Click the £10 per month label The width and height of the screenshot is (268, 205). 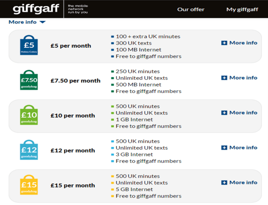[x=72, y=116]
